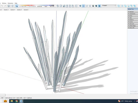Click the Default Tray title bar
The width and height of the screenshot is (138, 103).
point(133,9)
